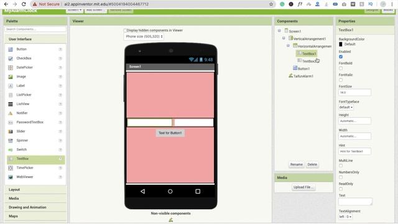Select the ListView palette icon
The height and width of the screenshot is (224, 398).
pos(11,104)
